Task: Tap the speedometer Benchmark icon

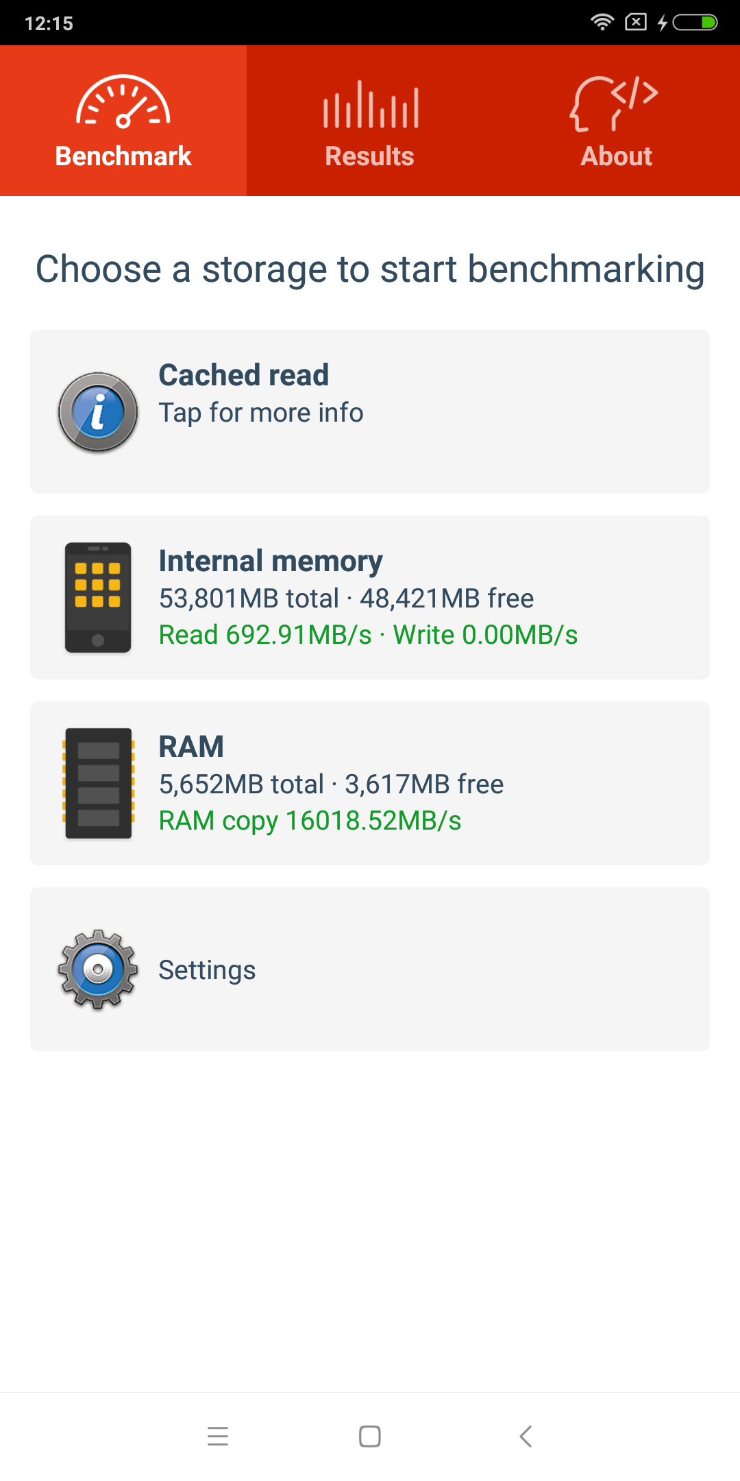Action: pyautogui.click(x=123, y=101)
